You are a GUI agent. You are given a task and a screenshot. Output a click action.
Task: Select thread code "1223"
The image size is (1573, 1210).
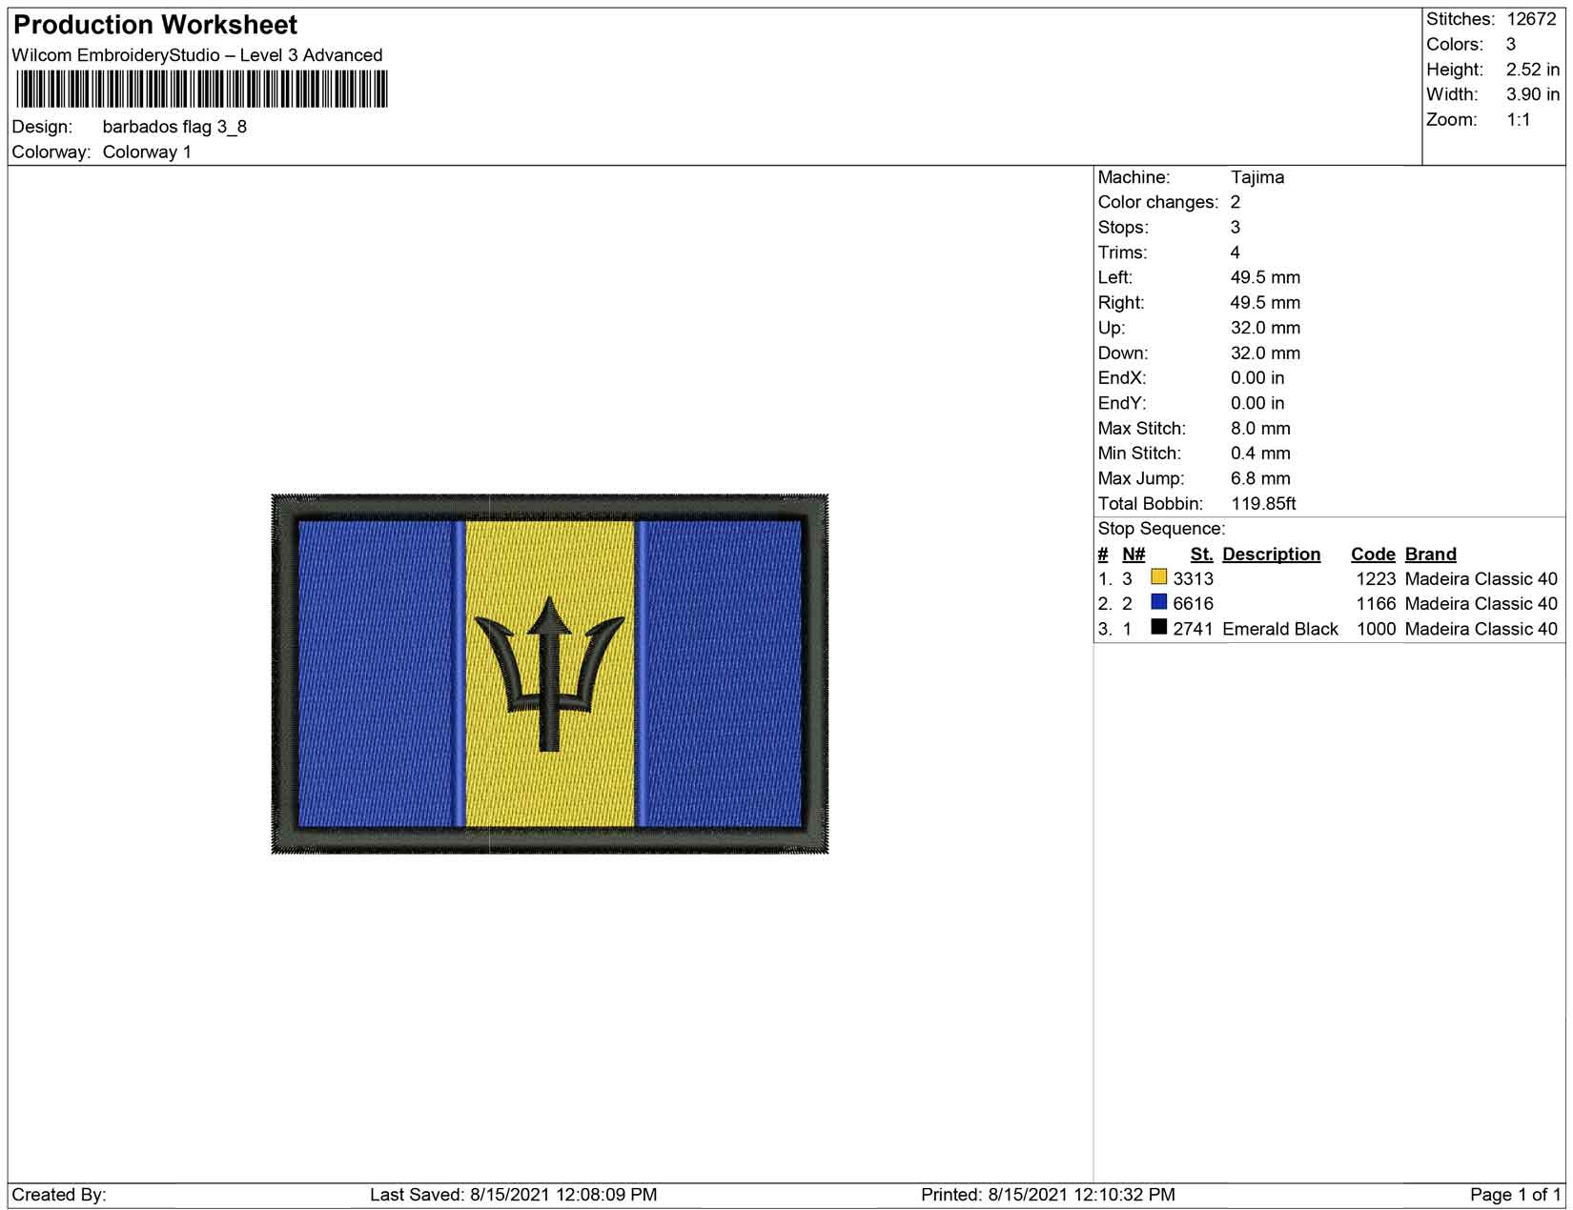pyautogui.click(x=1376, y=579)
